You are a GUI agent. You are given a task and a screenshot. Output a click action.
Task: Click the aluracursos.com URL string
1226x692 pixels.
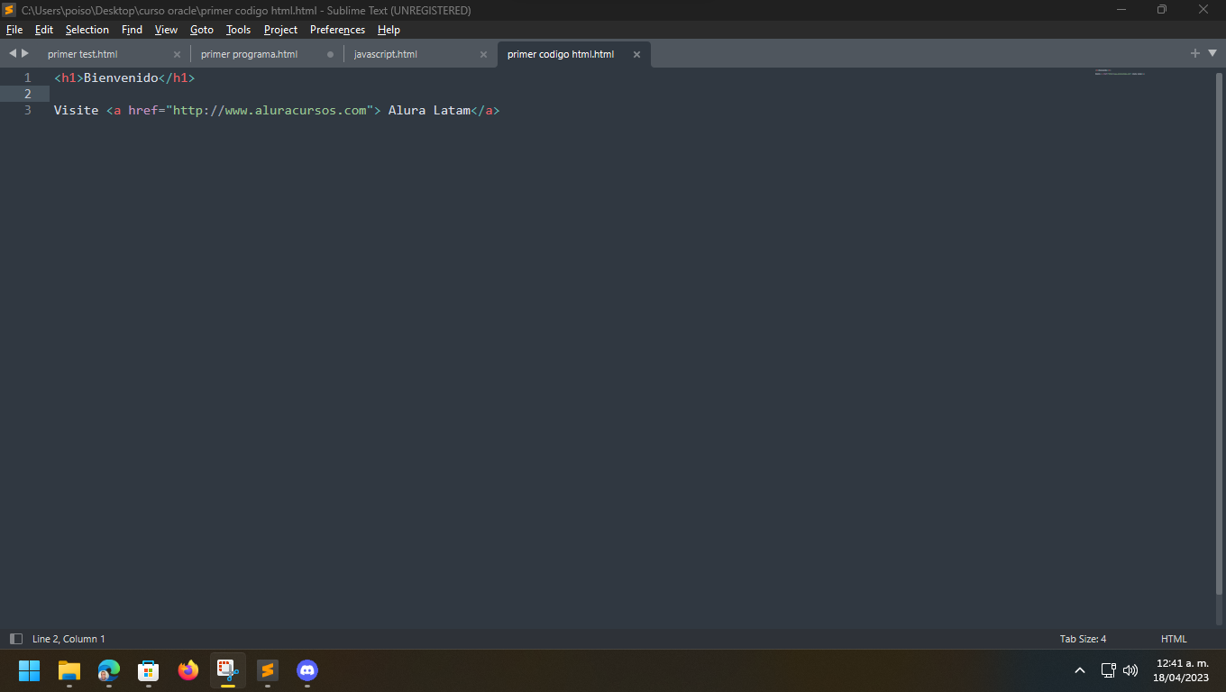click(270, 110)
